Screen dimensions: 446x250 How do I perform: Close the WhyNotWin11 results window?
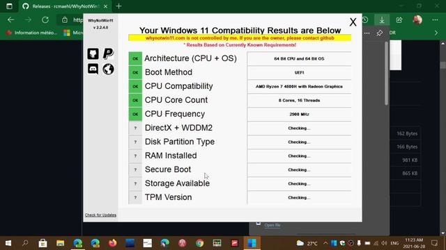353,22
